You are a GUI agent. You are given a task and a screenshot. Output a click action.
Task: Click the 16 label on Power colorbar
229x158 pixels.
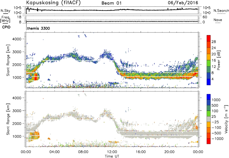coord(214,60)
